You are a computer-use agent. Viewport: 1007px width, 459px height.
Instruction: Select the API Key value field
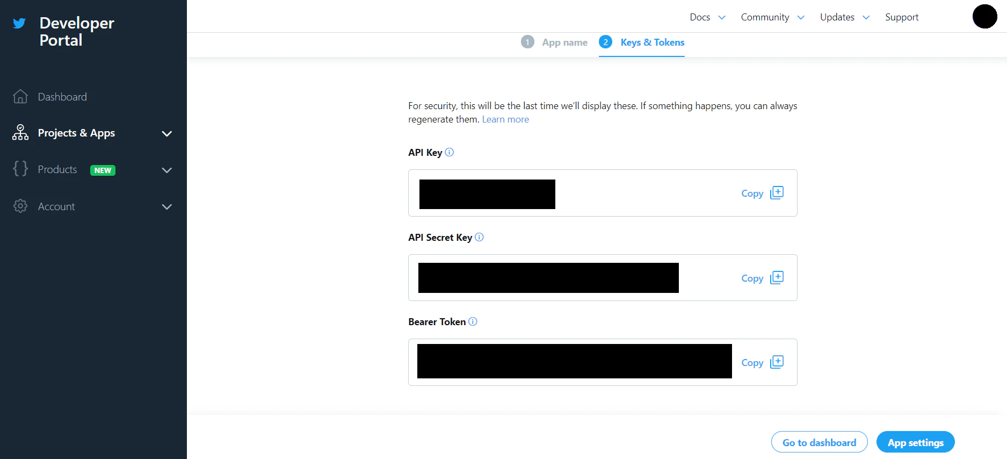point(603,193)
